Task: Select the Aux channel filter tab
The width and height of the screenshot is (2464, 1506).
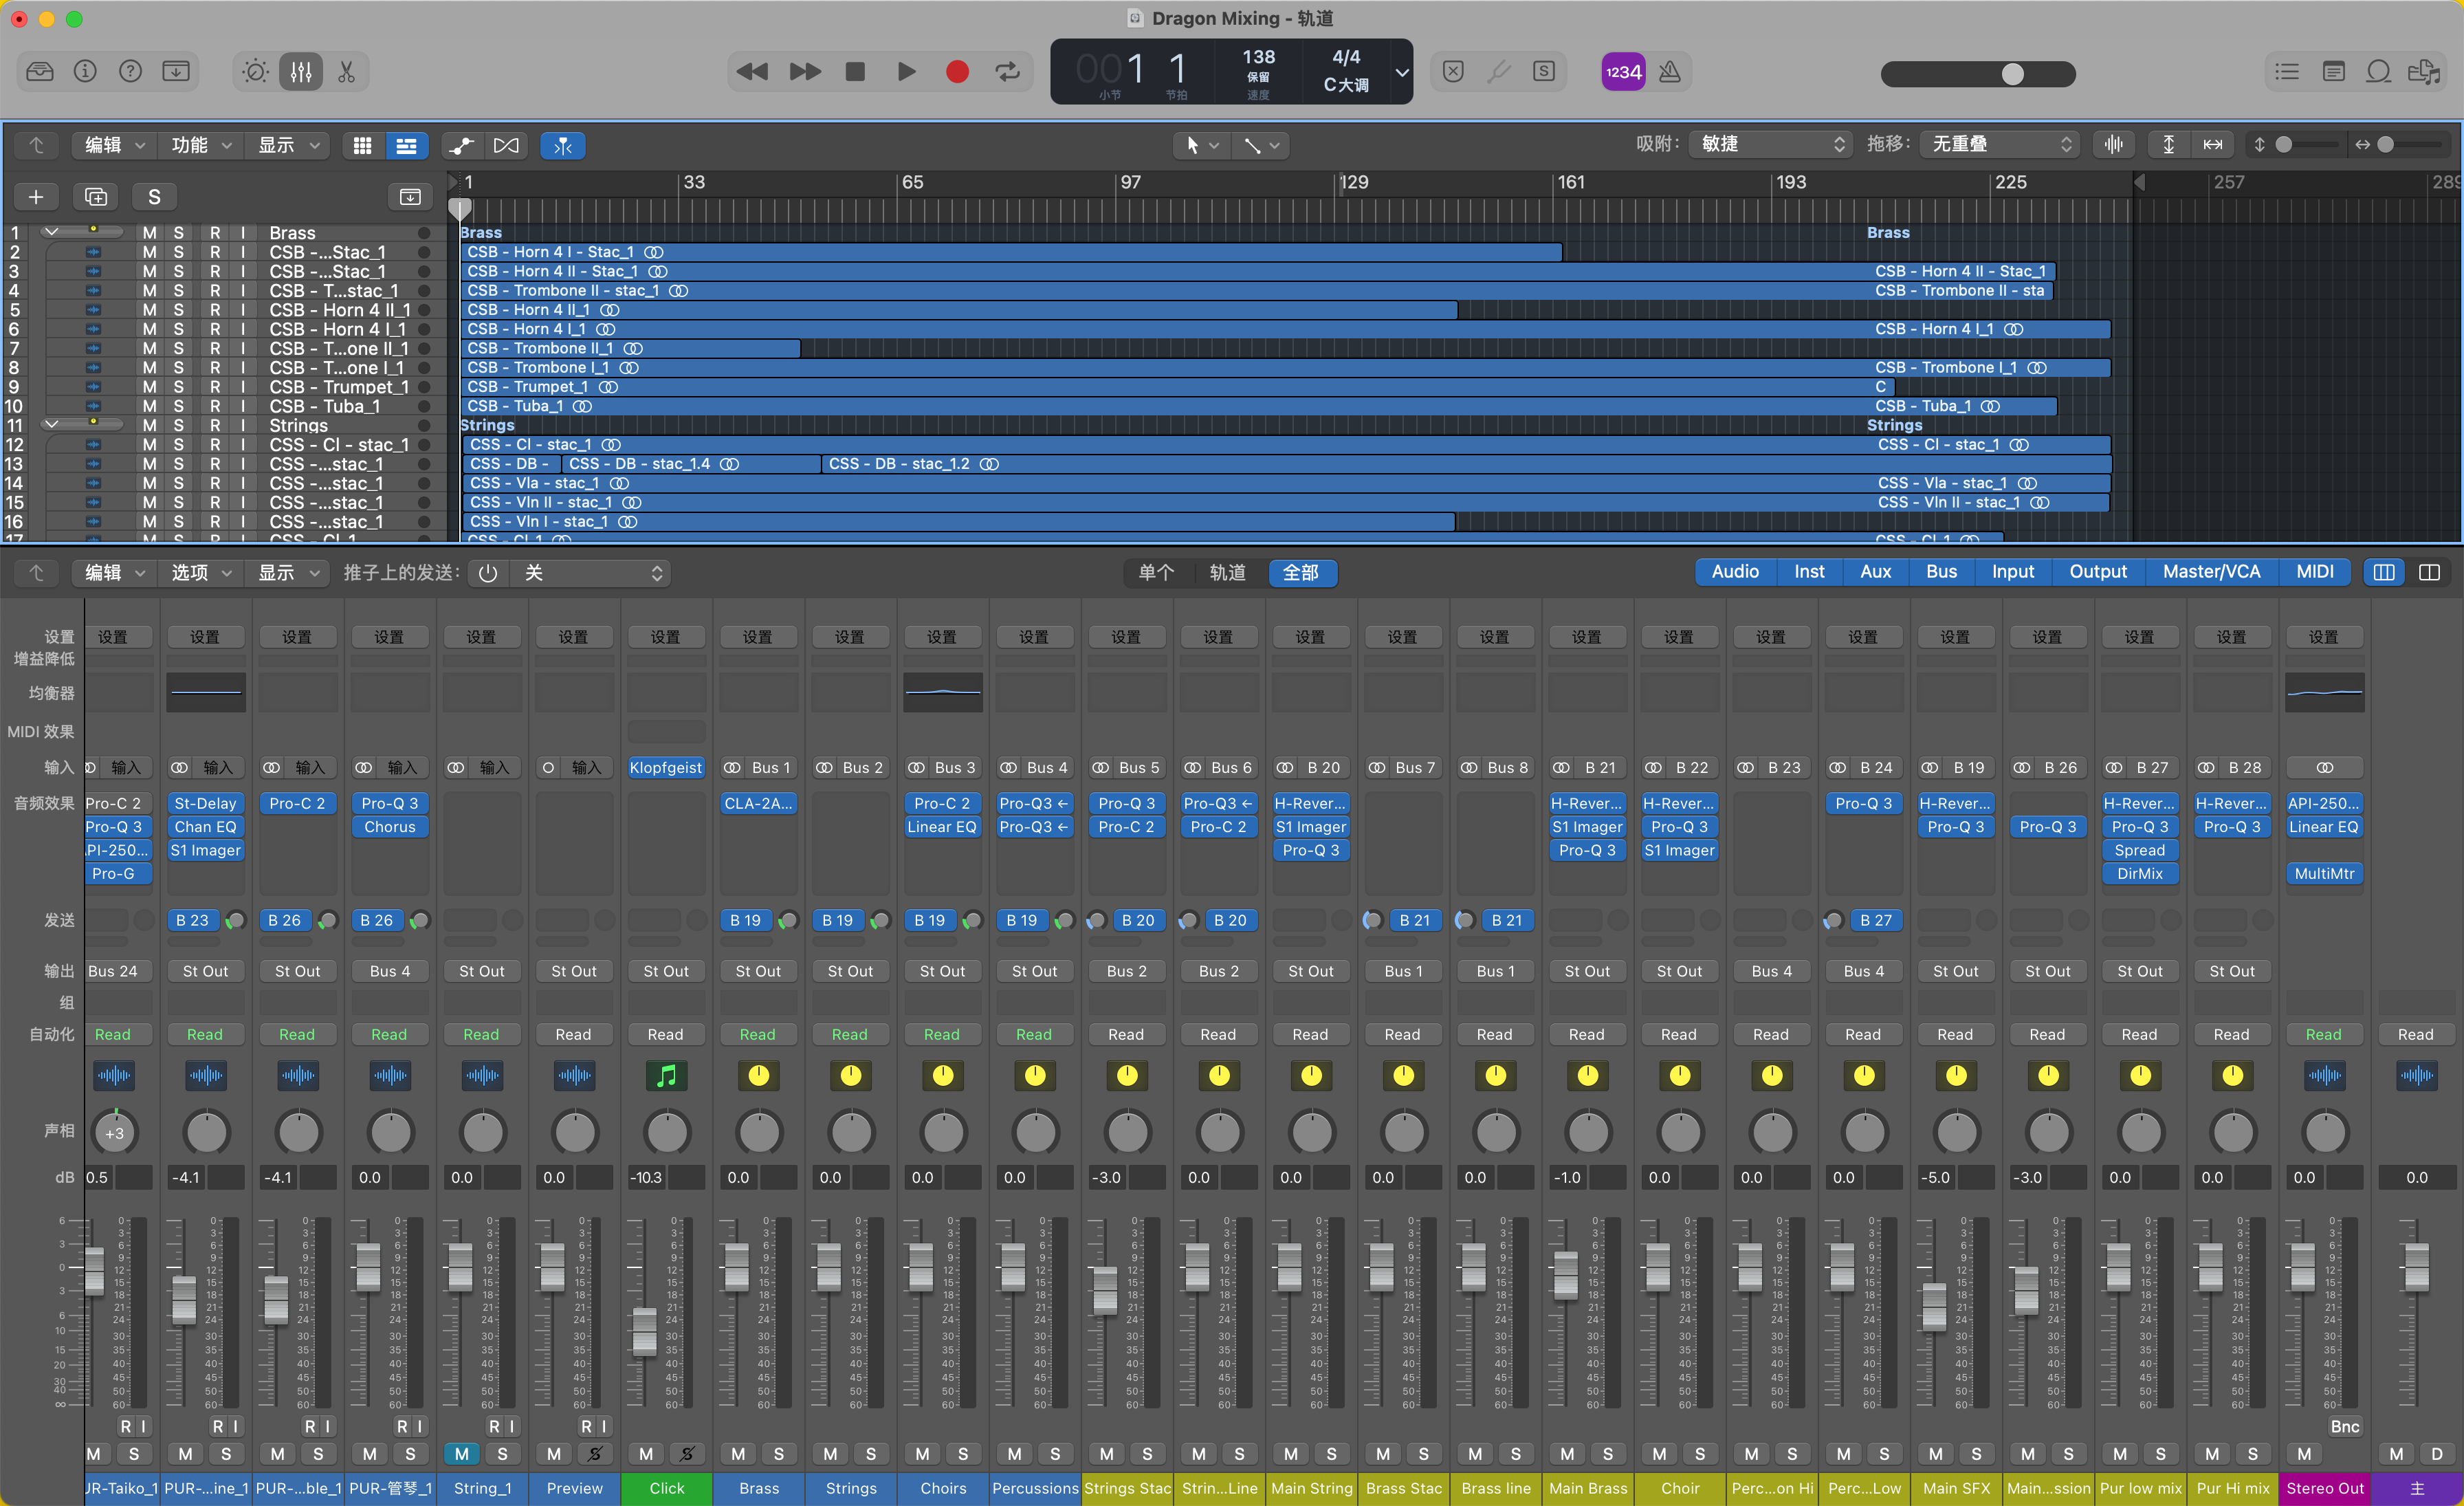Action: (x=1875, y=571)
